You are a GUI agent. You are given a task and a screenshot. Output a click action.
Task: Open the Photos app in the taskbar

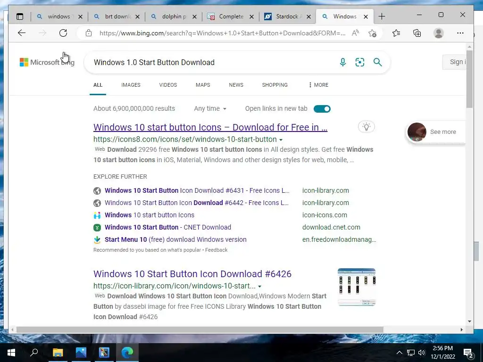(81, 353)
